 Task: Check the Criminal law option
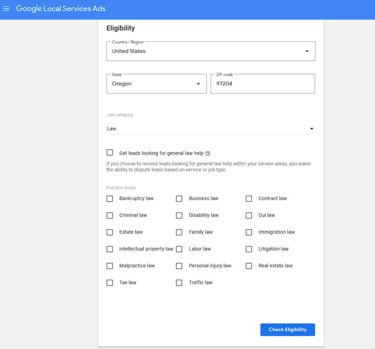click(x=110, y=216)
